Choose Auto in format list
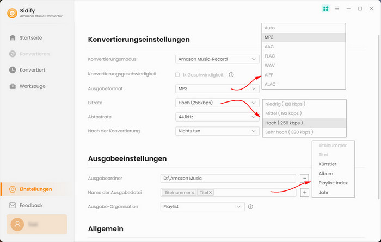 [x=304, y=28]
